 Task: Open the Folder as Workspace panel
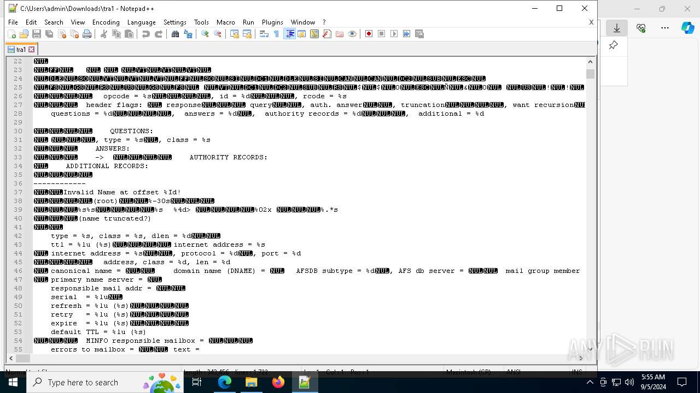340,34
